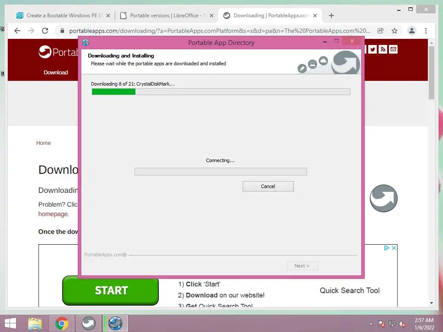Image resolution: width=443 pixels, height=332 pixels.
Task: Minimize the Portable App Directory window
Action: [325, 41]
